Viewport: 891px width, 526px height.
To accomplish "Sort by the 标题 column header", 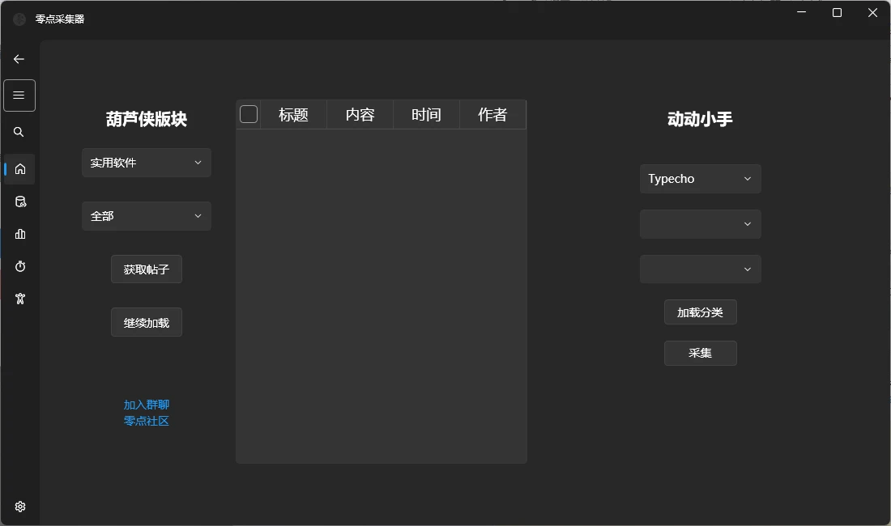I will tap(293, 115).
